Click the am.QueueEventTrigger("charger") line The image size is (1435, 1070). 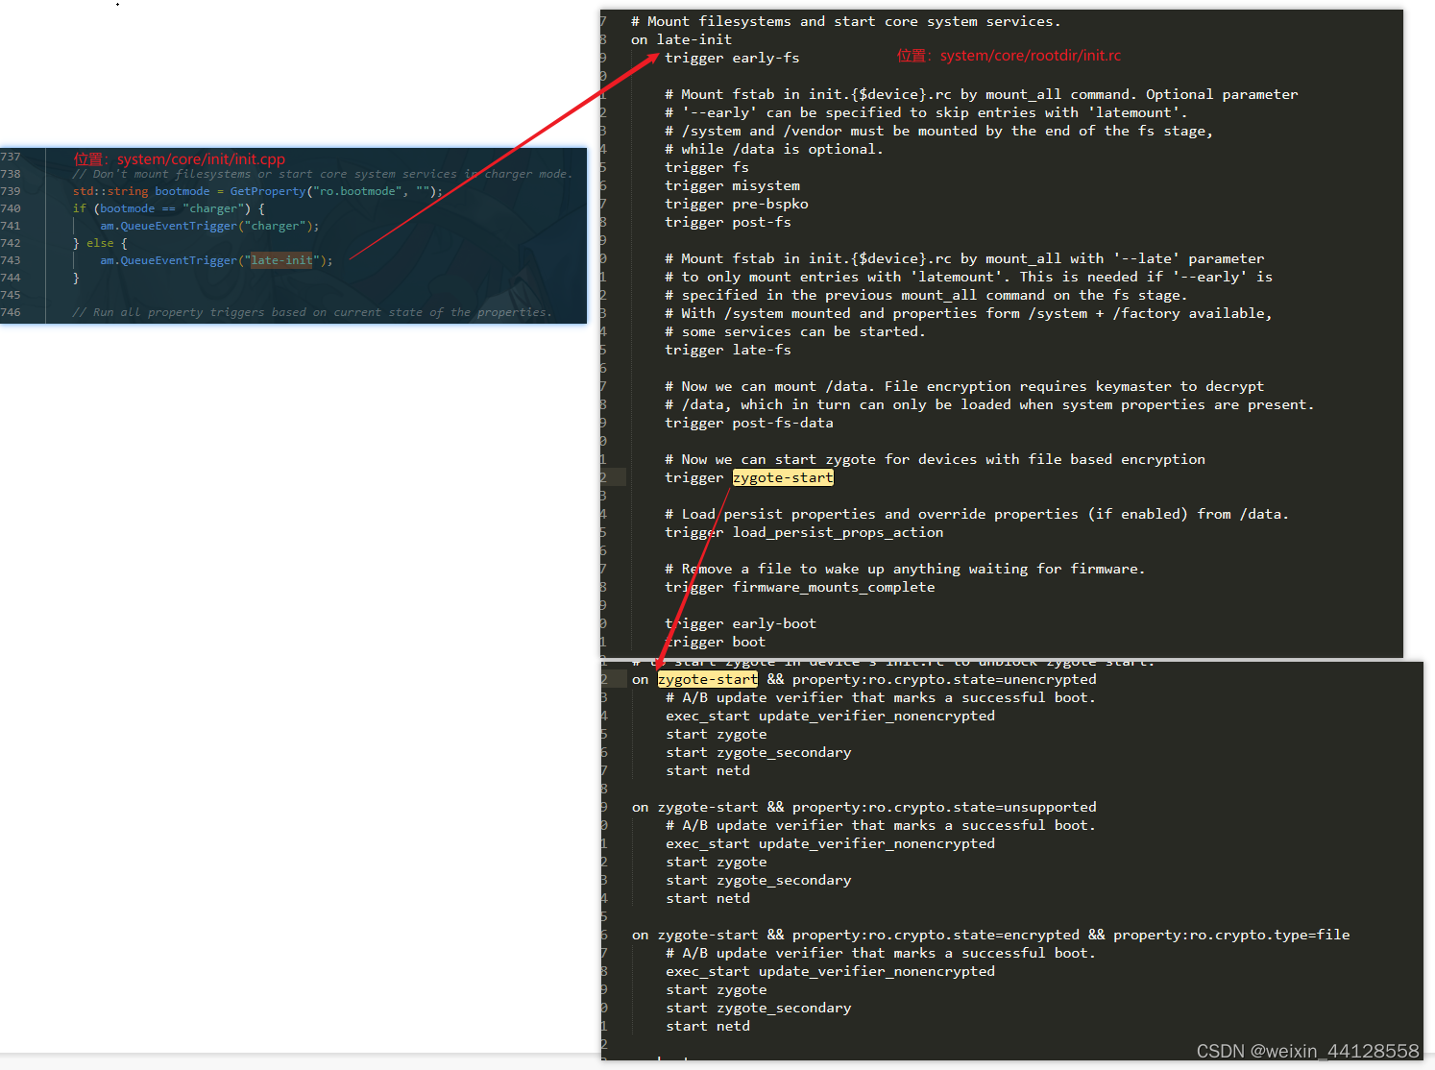(x=209, y=226)
